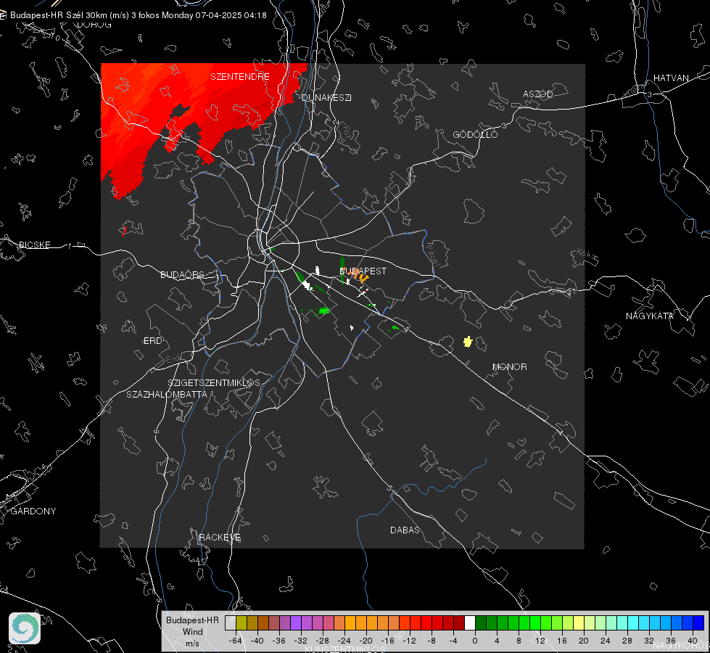Click the SZÁZHALOMBATTA city label
Viewport: 710px width, 653px height.
coord(167,394)
